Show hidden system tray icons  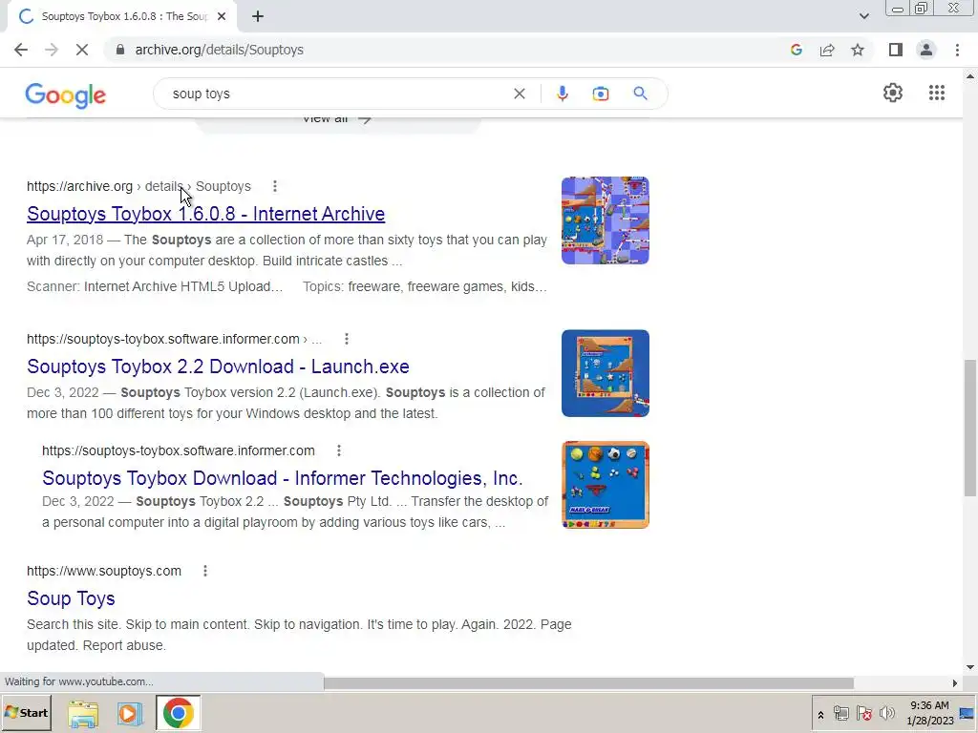click(x=820, y=714)
